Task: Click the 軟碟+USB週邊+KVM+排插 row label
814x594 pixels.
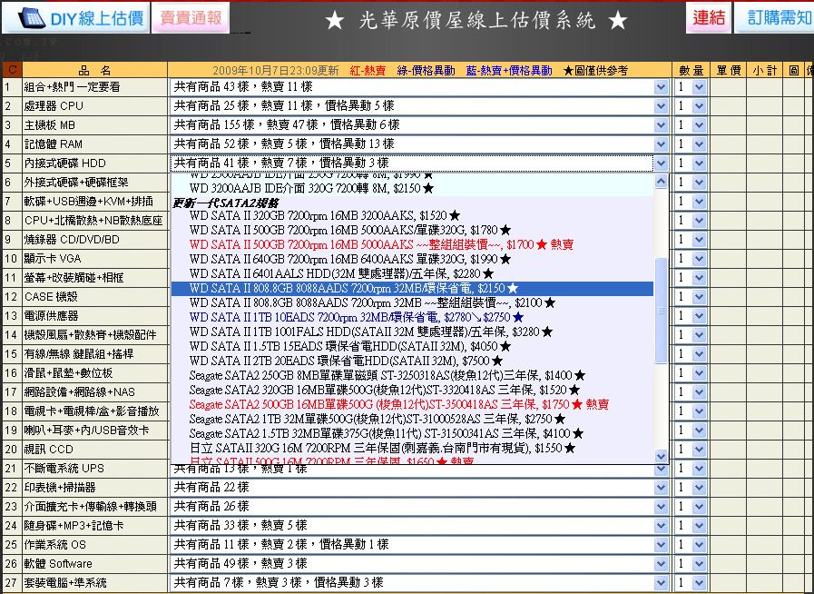Action: point(88,202)
